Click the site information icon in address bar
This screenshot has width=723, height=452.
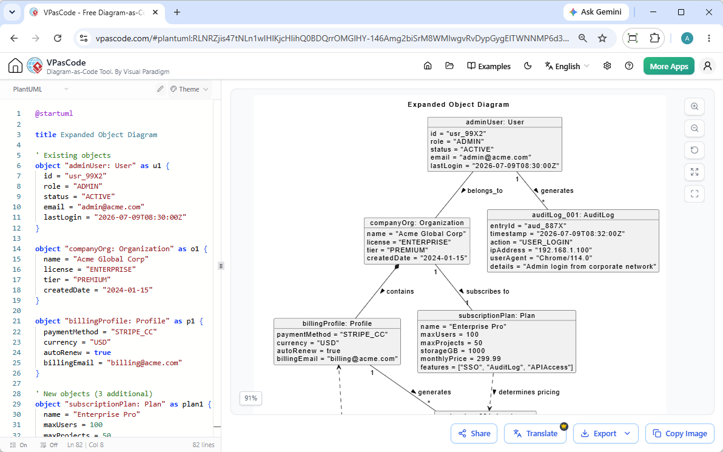[x=84, y=38]
